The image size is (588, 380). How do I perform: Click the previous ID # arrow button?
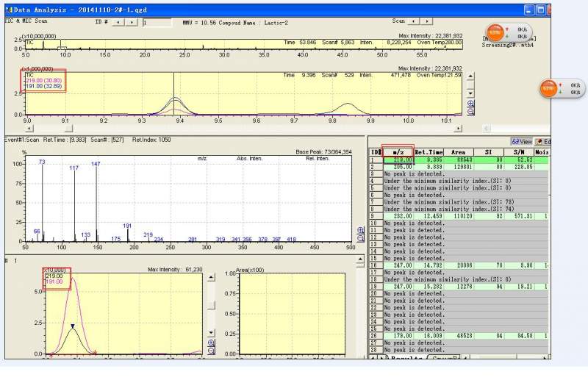(120, 22)
